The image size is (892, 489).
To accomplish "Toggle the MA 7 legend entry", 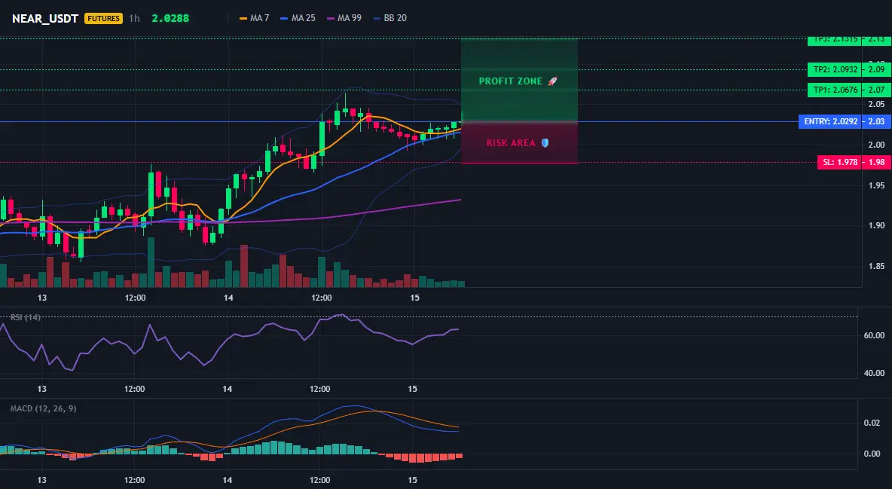I will click(255, 18).
